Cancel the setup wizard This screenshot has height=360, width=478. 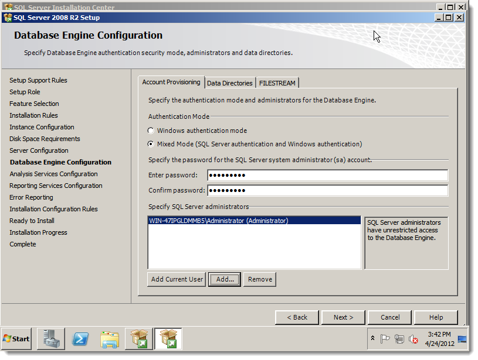click(x=390, y=317)
